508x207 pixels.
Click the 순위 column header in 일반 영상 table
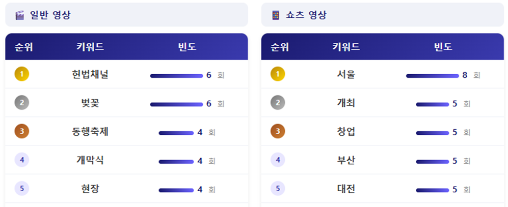point(23,47)
